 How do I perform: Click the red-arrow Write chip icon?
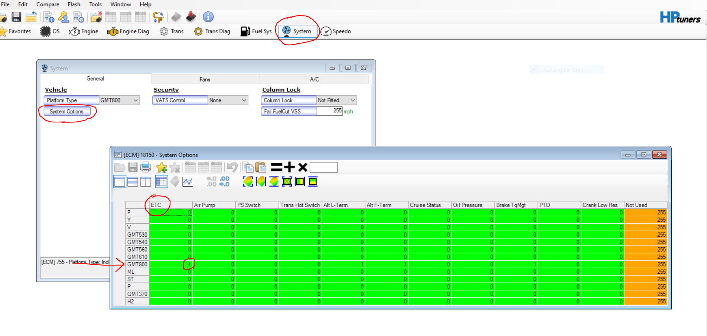(191, 17)
